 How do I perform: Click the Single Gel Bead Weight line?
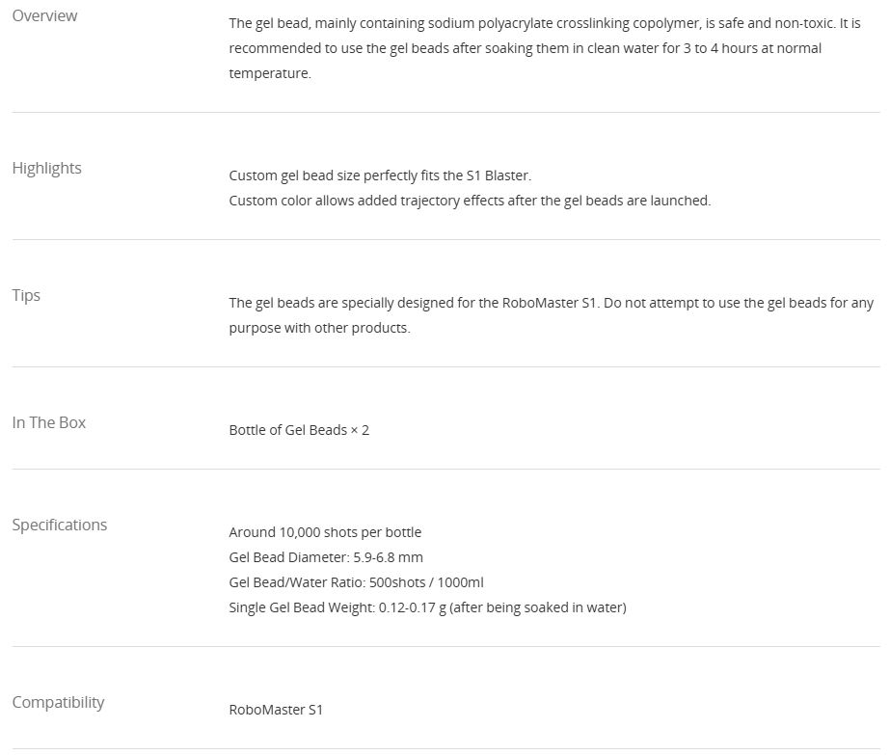pyautogui.click(x=427, y=607)
